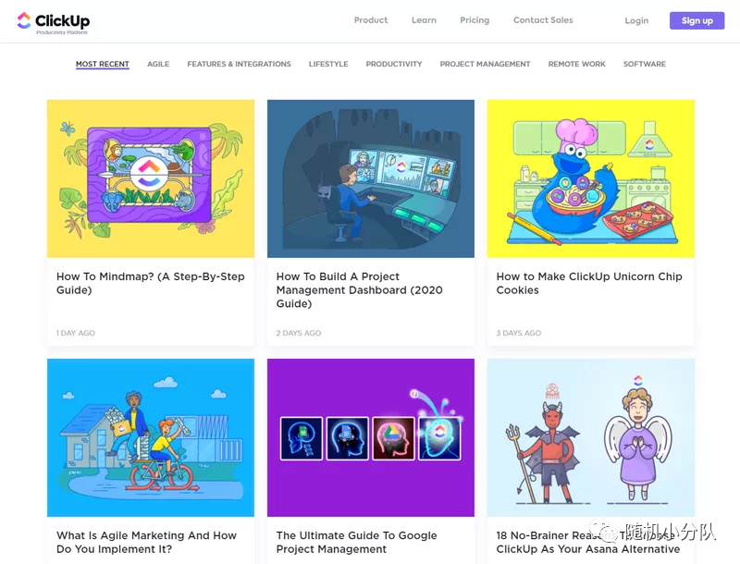Click the dashboard article illustration
The height and width of the screenshot is (564, 740).
[x=371, y=178]
